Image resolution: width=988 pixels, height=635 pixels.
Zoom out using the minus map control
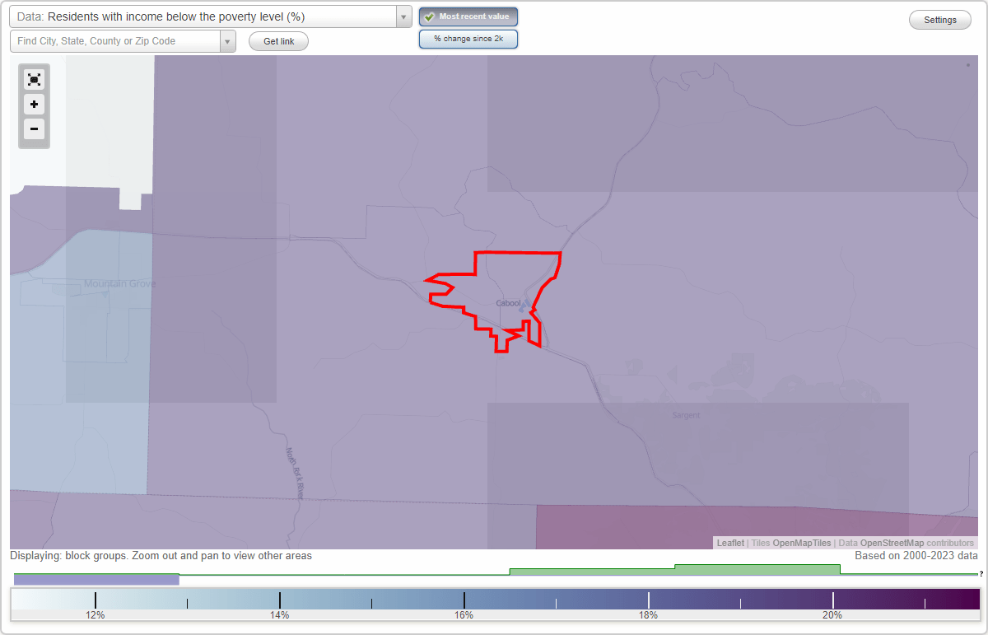click(34, 128)
